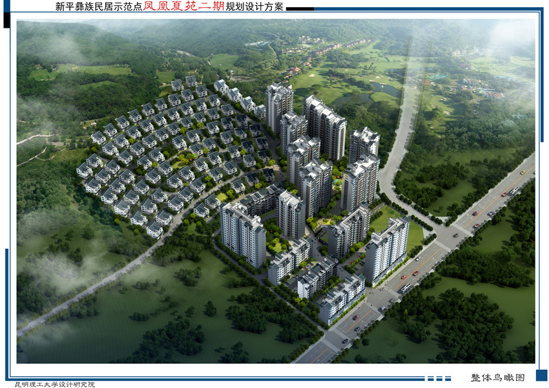Click the aerial rendering of the residential complex
Image resolution: width=549 pixels, height=388 pixels.
pos(276,191)
